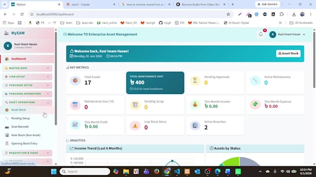
Task: Open WhatsApp from the taskbar
Action: click(238, 171)
